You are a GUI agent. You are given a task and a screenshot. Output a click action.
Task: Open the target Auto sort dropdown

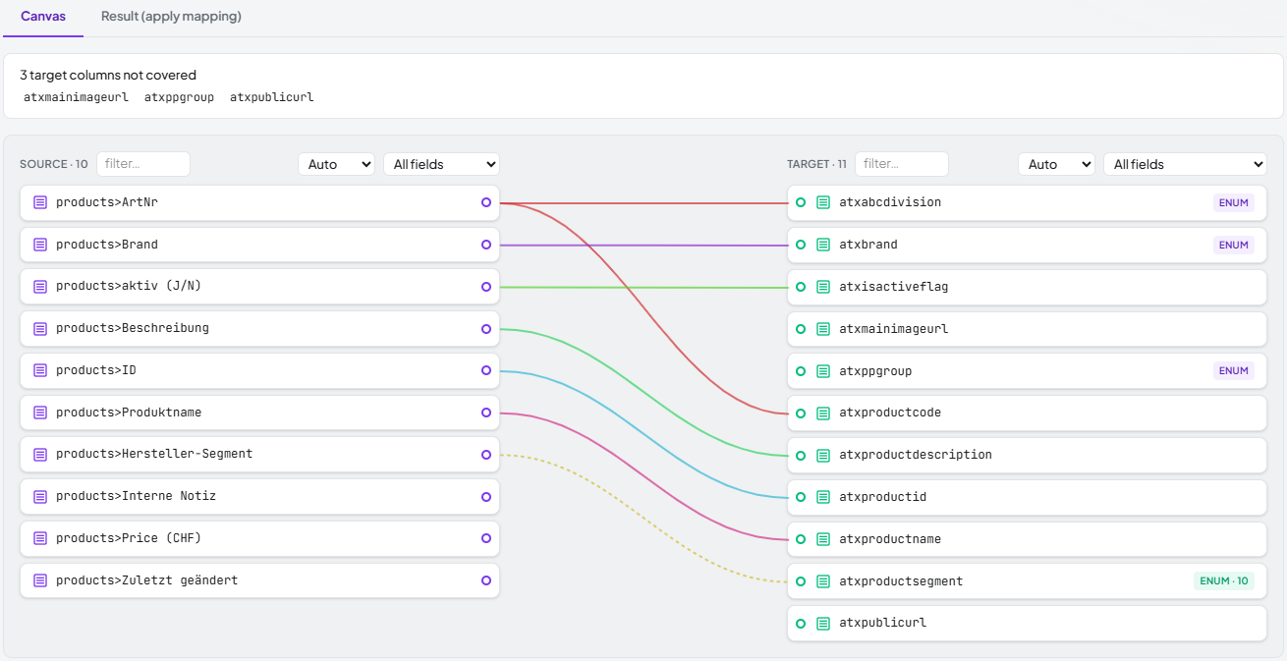tap(1056, 164)
